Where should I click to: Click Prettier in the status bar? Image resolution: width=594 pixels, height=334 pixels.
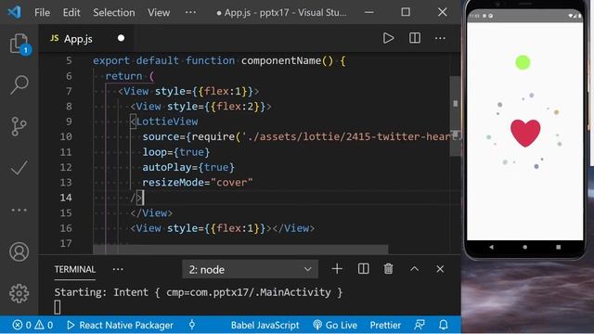[x=385, y=325]
